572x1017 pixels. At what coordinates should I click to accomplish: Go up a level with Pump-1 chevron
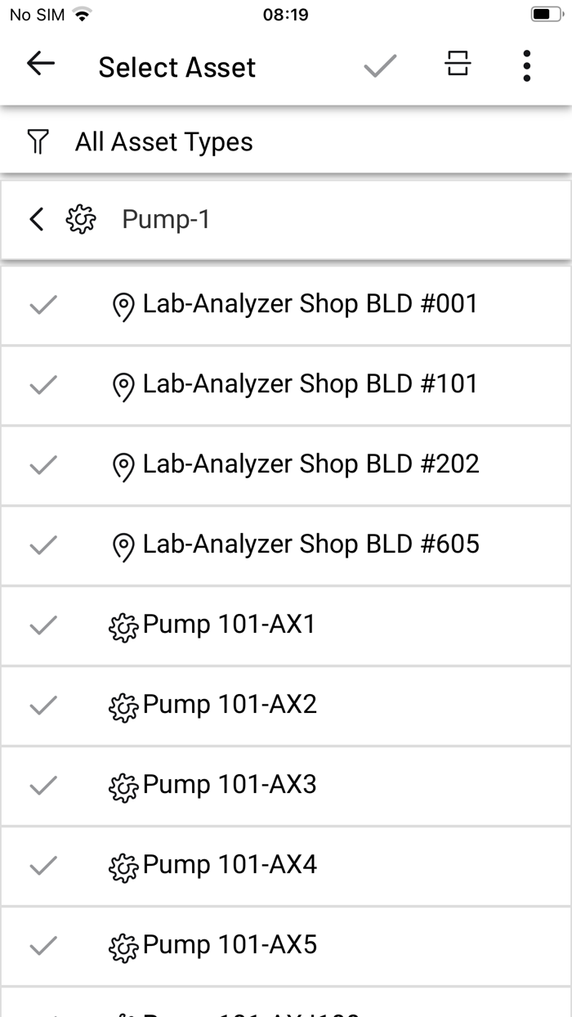point(36,219)
